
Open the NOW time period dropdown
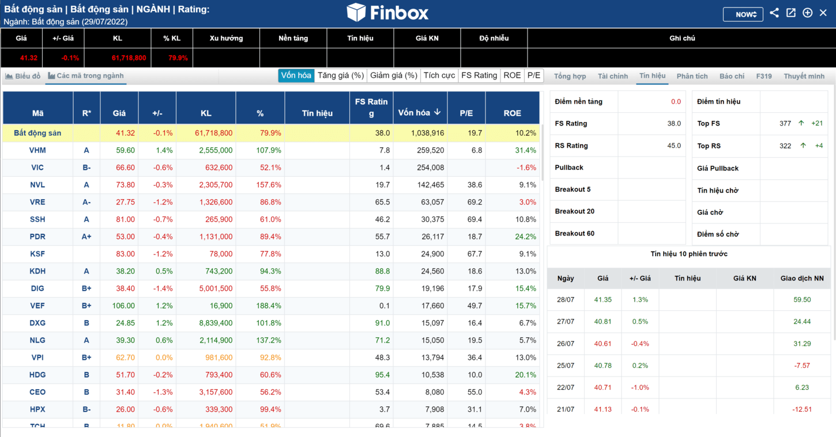click(743, 14)
